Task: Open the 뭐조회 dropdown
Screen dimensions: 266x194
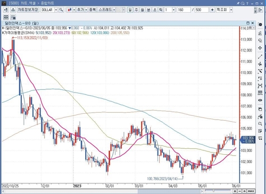Action: (231, 10)
